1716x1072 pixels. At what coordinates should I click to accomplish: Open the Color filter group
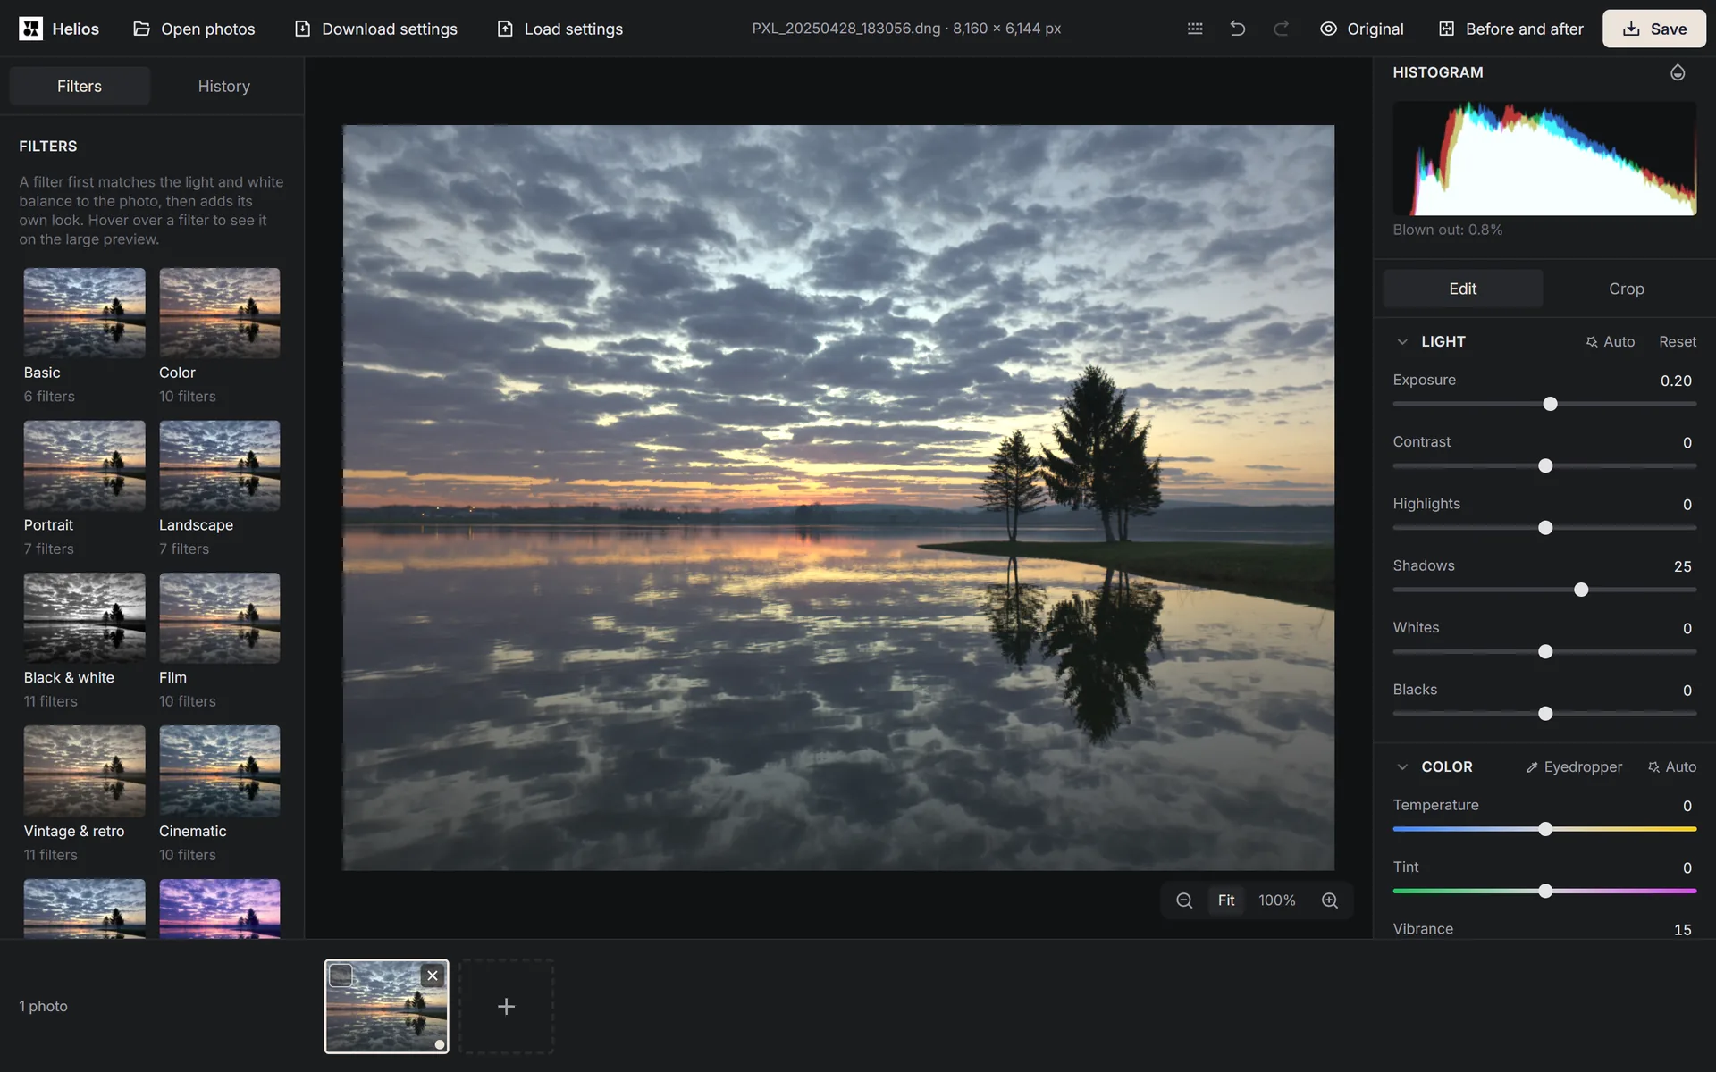[219, 336]
